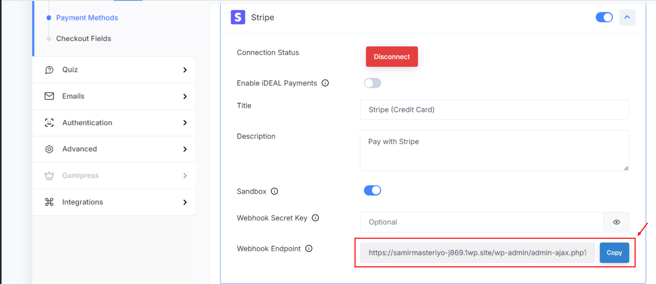
Task: Expand the Advanced section arrow
Action: (x=185, y=149)
